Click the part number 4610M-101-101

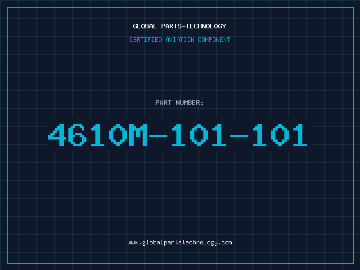click(177, 135)
